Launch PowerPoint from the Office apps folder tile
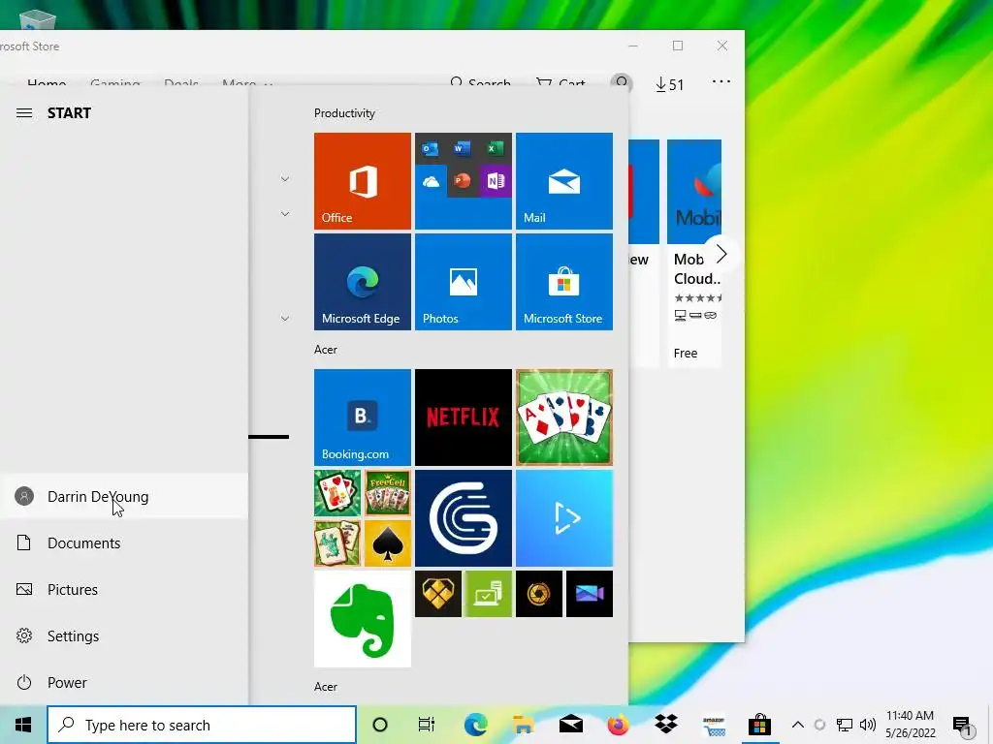This screenshot has width=993, height=744. click(x=463, y=181)
